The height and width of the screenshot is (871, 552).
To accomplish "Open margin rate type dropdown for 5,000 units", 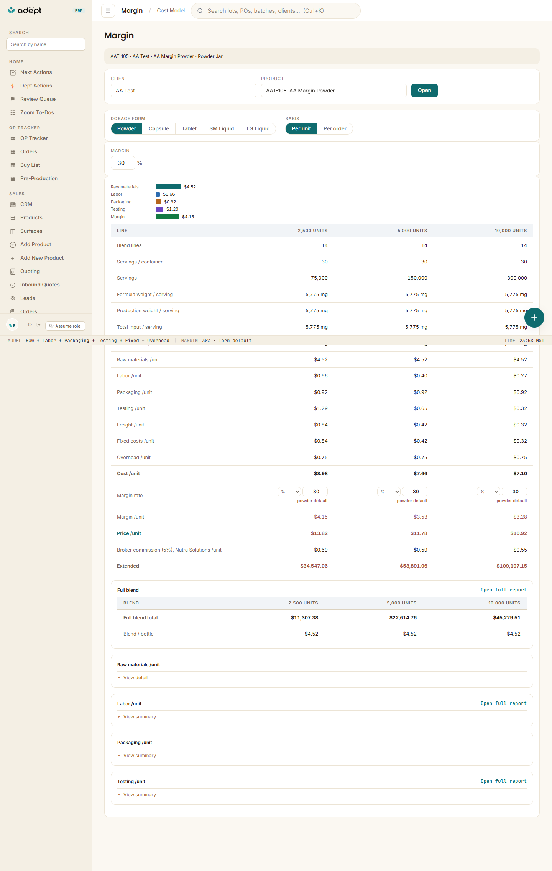I will (x=389, y=492).
